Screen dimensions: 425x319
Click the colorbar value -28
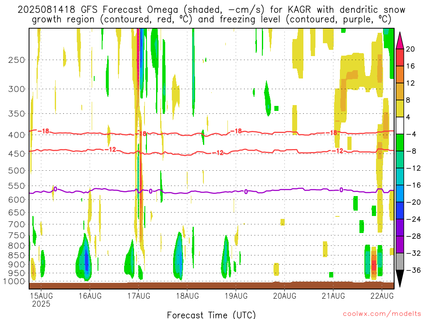click(x=413, y=236)
